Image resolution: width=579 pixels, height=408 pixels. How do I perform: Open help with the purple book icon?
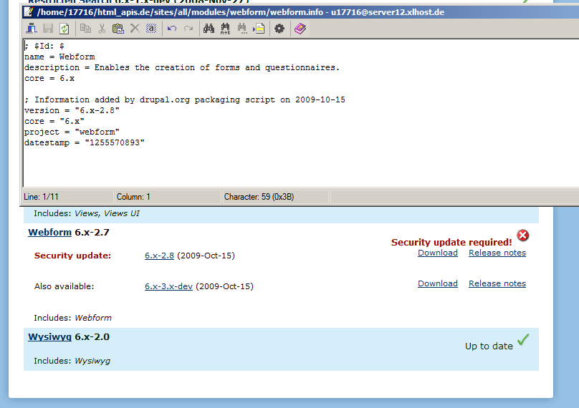point(300,29)
